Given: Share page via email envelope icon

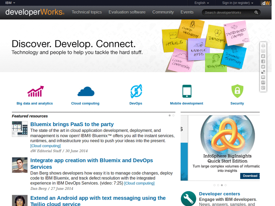Looking at the screenshot, I should 263,51.
